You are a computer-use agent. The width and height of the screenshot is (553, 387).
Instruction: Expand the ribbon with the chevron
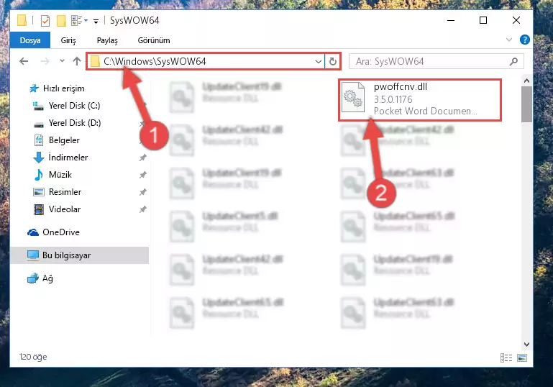(x=509, y=40)
